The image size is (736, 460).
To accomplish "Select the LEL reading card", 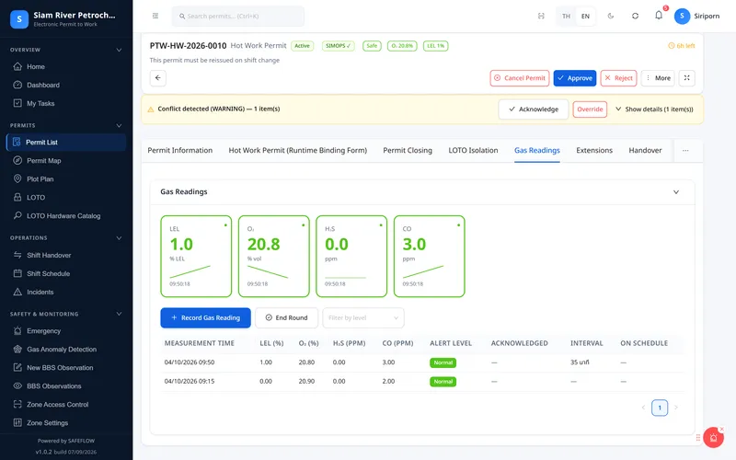I will tap(196, 257).
